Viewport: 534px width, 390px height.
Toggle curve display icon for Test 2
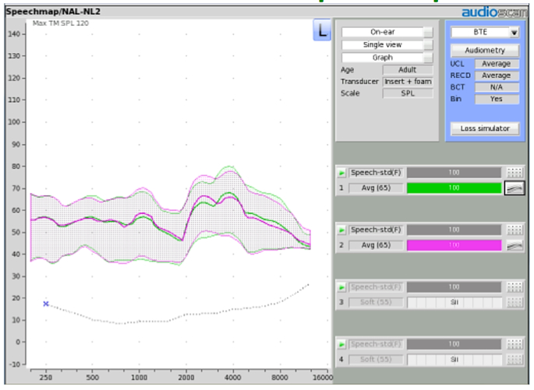pos(515,245)
